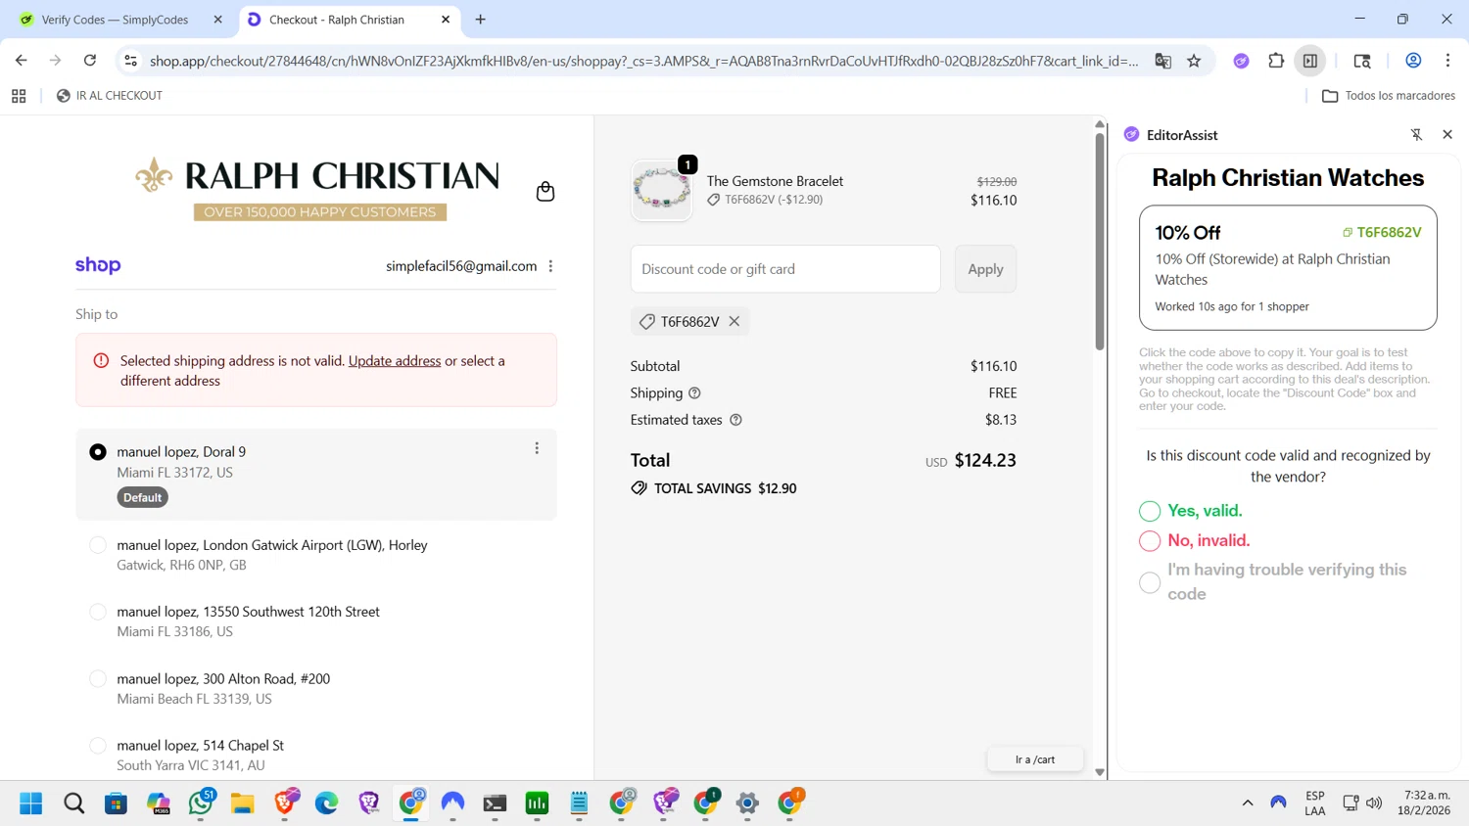
Task: Unpin the EditorAssist side panel
Action: pyautogui.click(x=1416, y=135)
